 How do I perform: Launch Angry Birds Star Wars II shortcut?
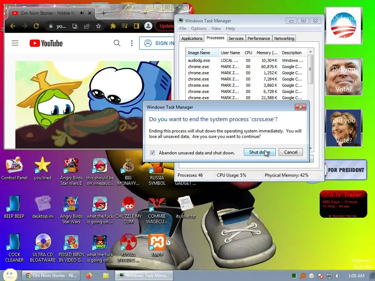click(71, 171)
